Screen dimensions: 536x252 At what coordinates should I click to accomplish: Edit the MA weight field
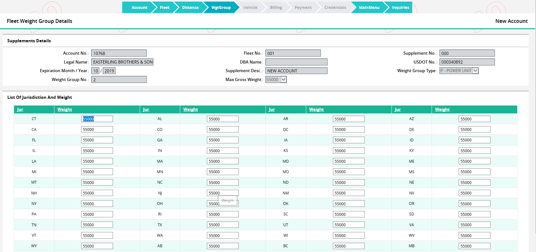223,161
